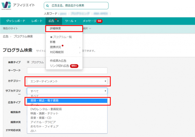This screenshot has width=195, height=137.
Task: Open 作成済み広告 menu entry
Action: [58, 61]
